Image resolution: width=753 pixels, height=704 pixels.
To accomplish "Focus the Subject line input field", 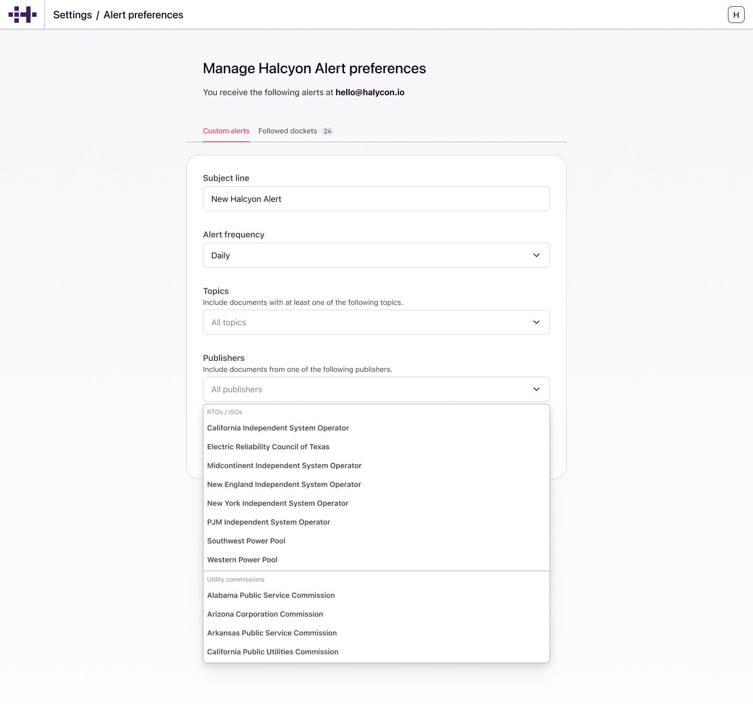I will coord(376,199).
